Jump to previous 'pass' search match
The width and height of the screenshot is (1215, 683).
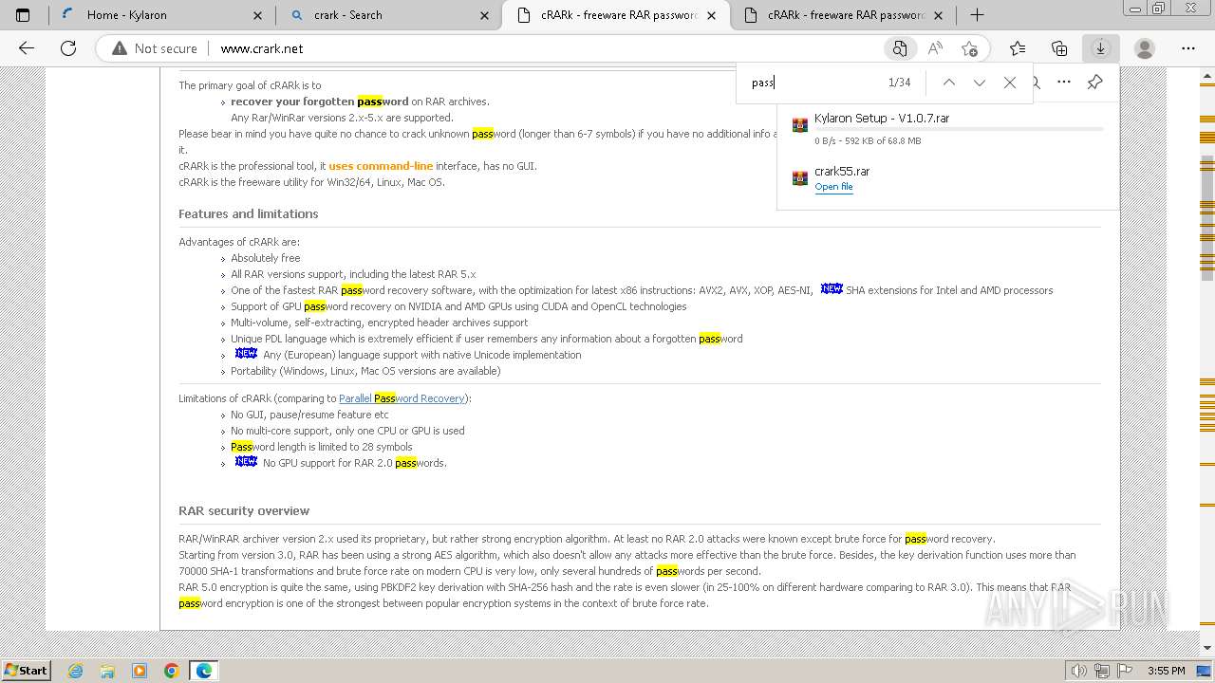point(948,83)
